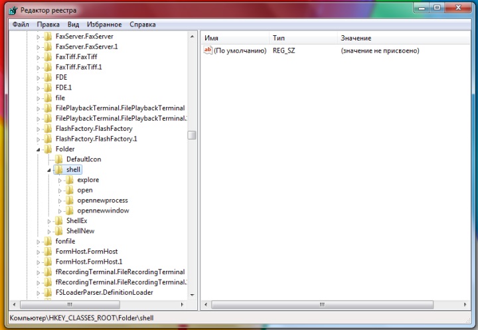The width and height of the screenshot is (478, 330).
Task: Click the ShellNew key folder icon
Action: 59,231
